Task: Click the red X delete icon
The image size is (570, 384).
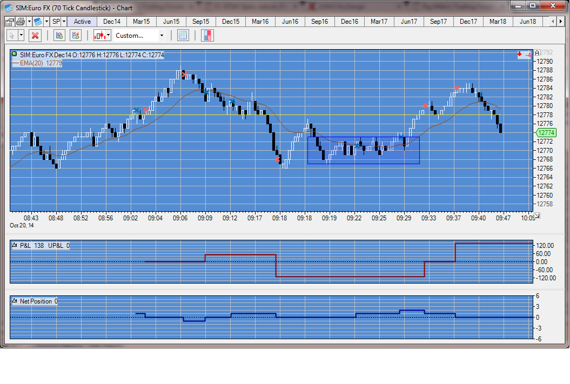Action: (x=35, y=36)
